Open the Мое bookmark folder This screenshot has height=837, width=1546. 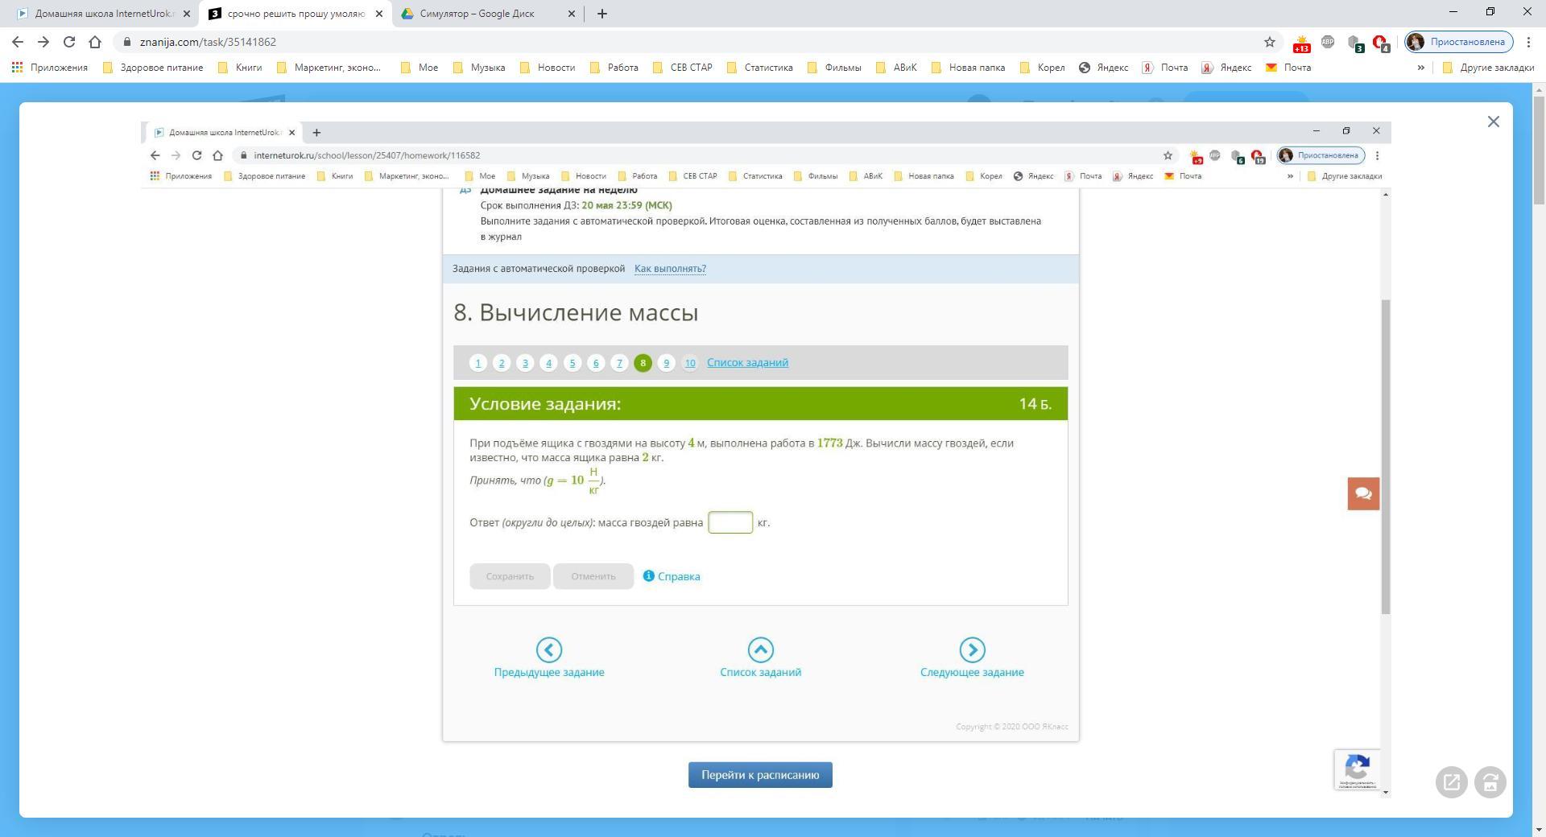(x=420, y=68)
